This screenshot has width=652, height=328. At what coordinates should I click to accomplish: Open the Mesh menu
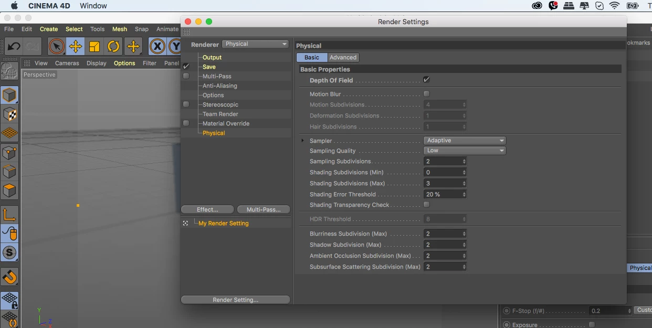pyautogui.click(x=120, y=29)
